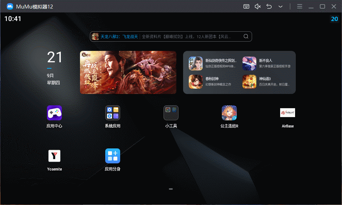Click the back arrow in title bar

coord(269,6)
